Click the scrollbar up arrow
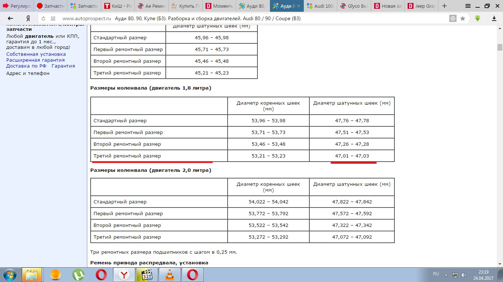 [x=500, y=27]
